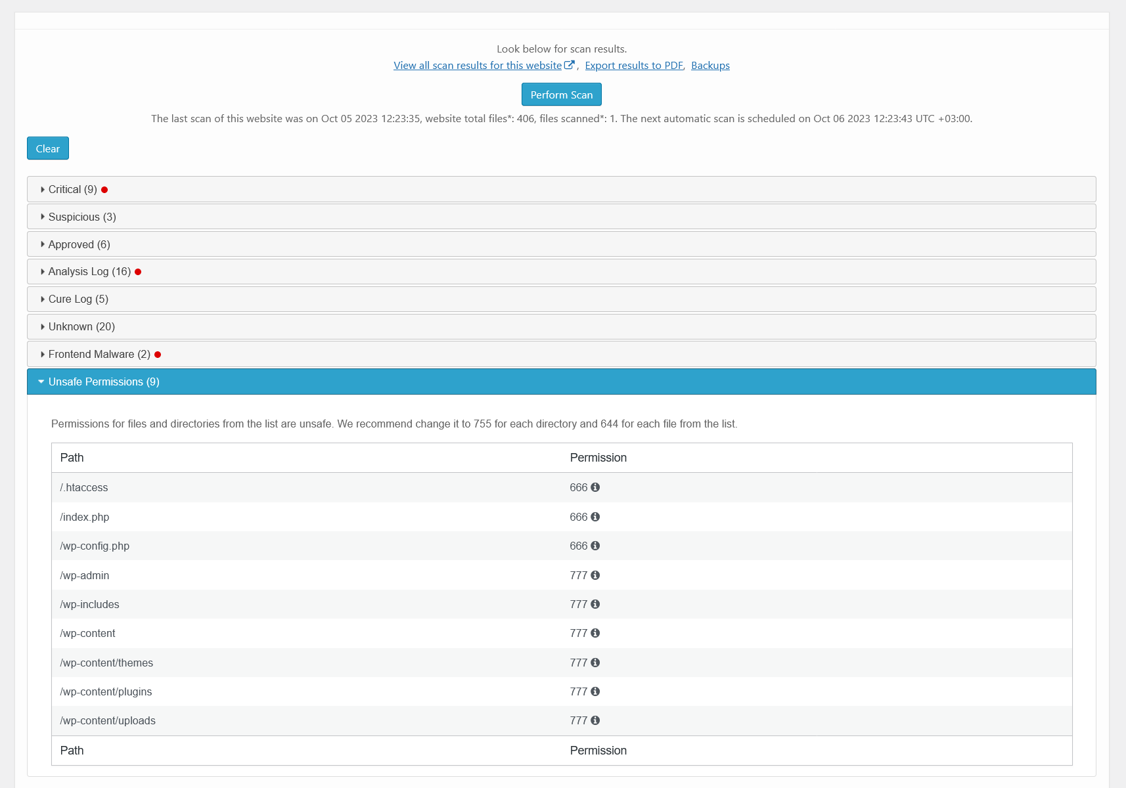This screenshot has width=1126, height=788.
Task: Collapse the Unsafe Permissions (9) section
Action: tap(562, 382)
